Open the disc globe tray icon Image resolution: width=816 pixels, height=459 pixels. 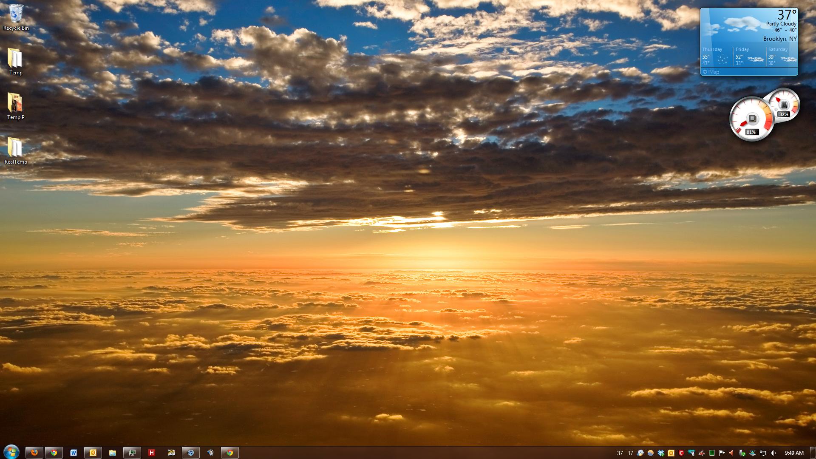640,453
